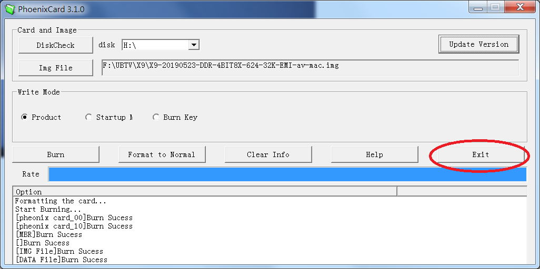Close the PhoenixCard window
Screen dimensions: 540x269
point(521,7)
